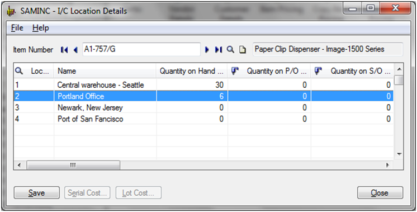Image resolution: width=417 pixels, height=212 pixels.
Task: Select Port of San Fancisco row
Action: [x=203, y=119]
